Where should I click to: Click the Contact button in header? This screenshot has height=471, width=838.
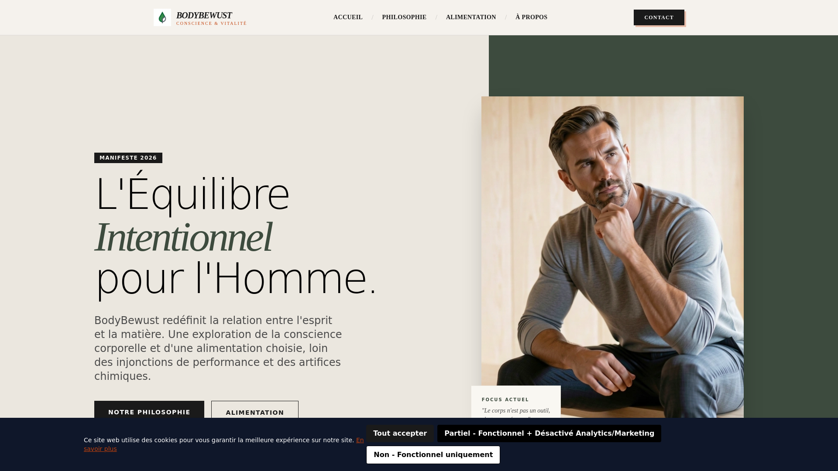point(659,17)
